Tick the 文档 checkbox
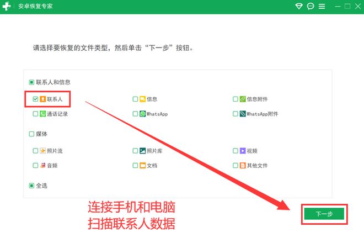This screenshot has height=243, width=364. pyautogui.click(x=135, y=165)
